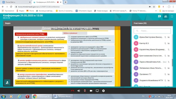176x99 pixels.
Task: Select participant Луковенко Т.Г. in the list
Action: point(152,74)
